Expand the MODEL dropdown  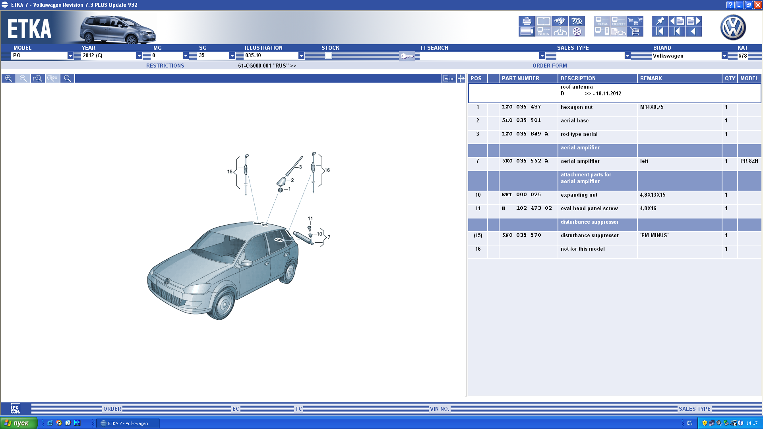tap(70, 56)
